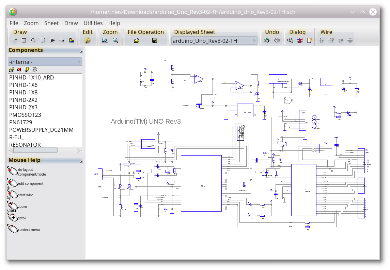390x270 pixels.
Task: Click the application logo in the title bar
Action: pos(13,12)
